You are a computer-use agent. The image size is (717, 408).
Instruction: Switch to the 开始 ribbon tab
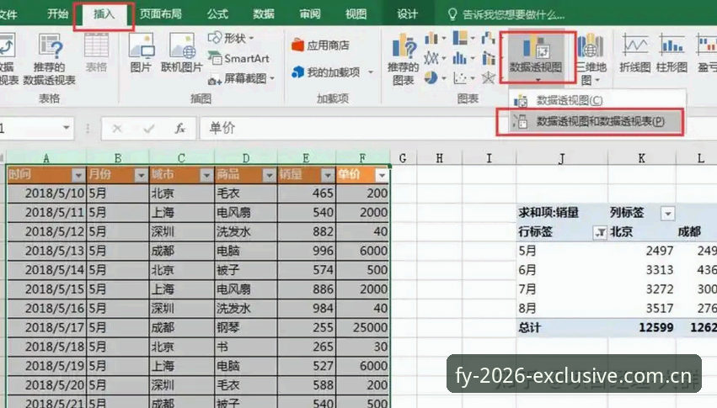(x=57, y=14)
